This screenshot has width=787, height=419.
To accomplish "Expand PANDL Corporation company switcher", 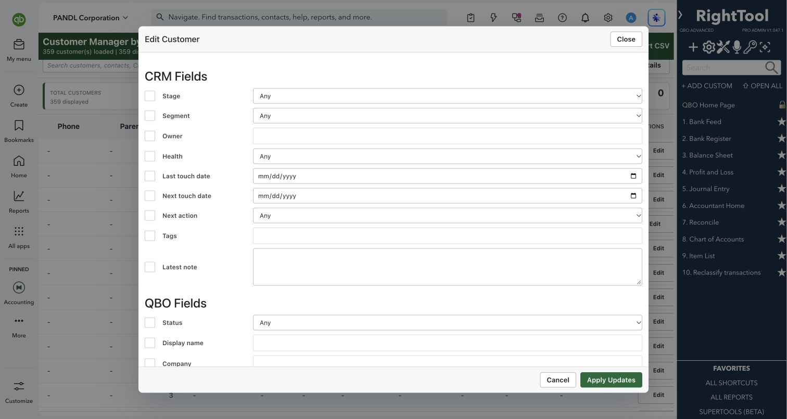I will tap(91, 18).
